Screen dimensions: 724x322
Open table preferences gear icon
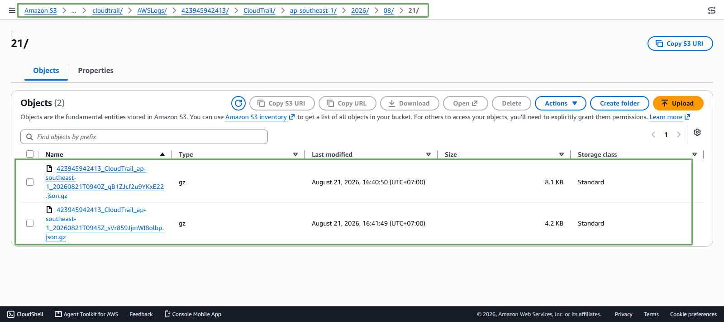click(697, 132)
